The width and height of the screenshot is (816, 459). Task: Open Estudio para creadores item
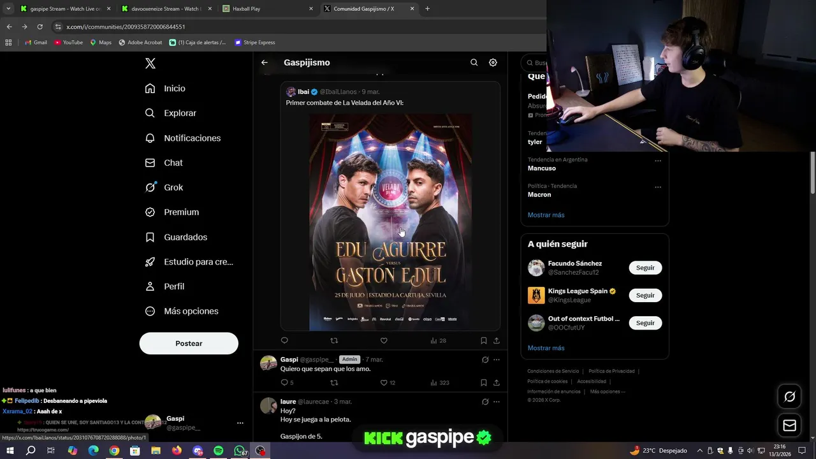(x=189, y=261)
